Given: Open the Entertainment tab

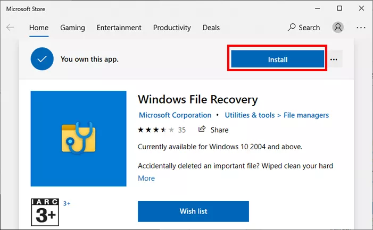Looking at the screenshot, I should [119, 28].
